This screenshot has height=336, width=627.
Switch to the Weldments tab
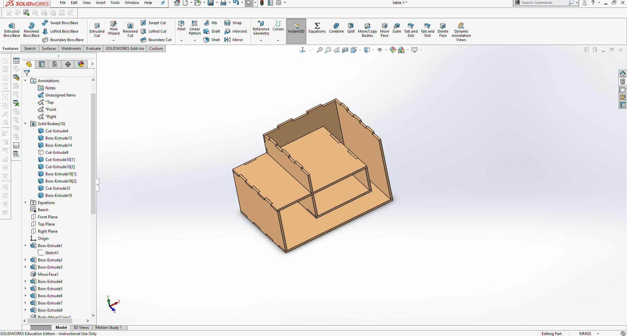click(x=71, y=49)
